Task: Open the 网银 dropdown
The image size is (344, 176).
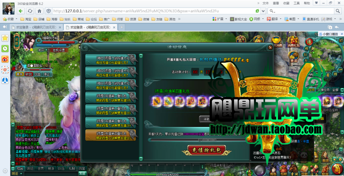Action: coord(256,19)
